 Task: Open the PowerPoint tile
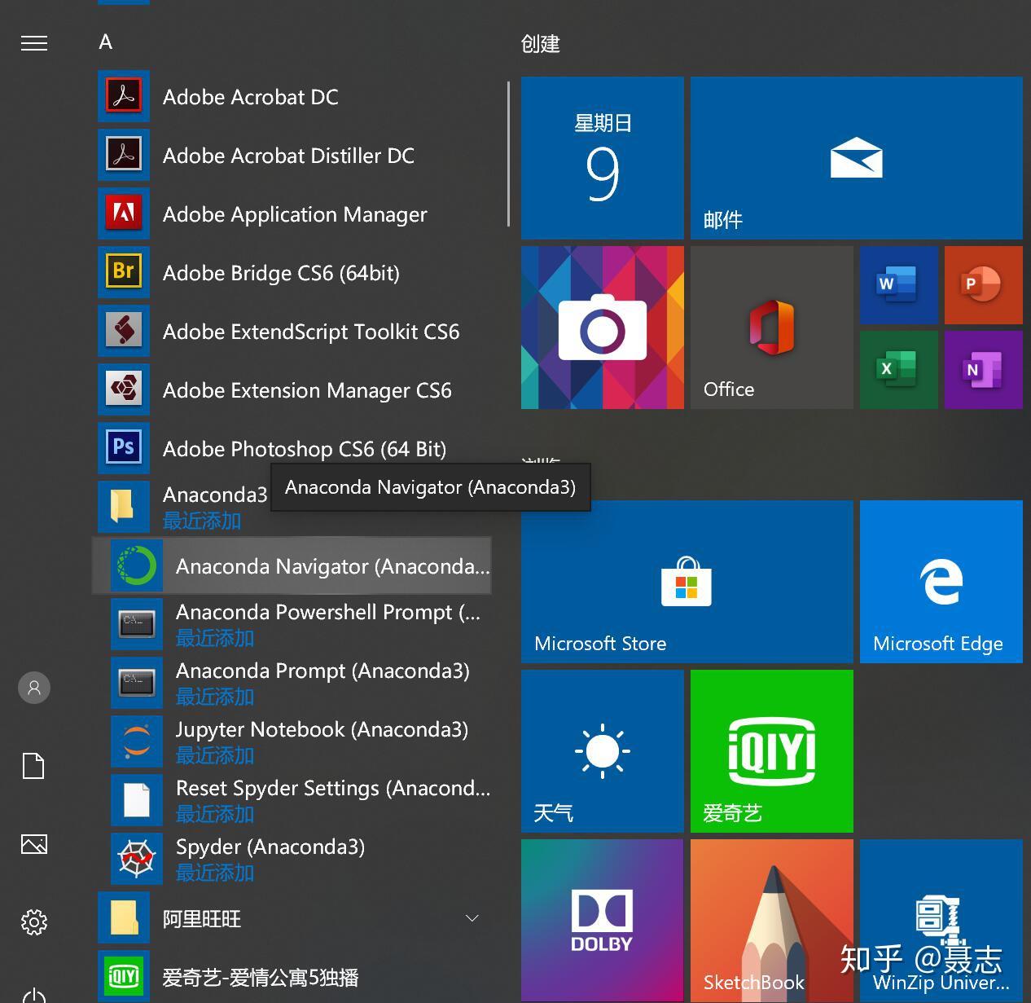coord(984,285)
